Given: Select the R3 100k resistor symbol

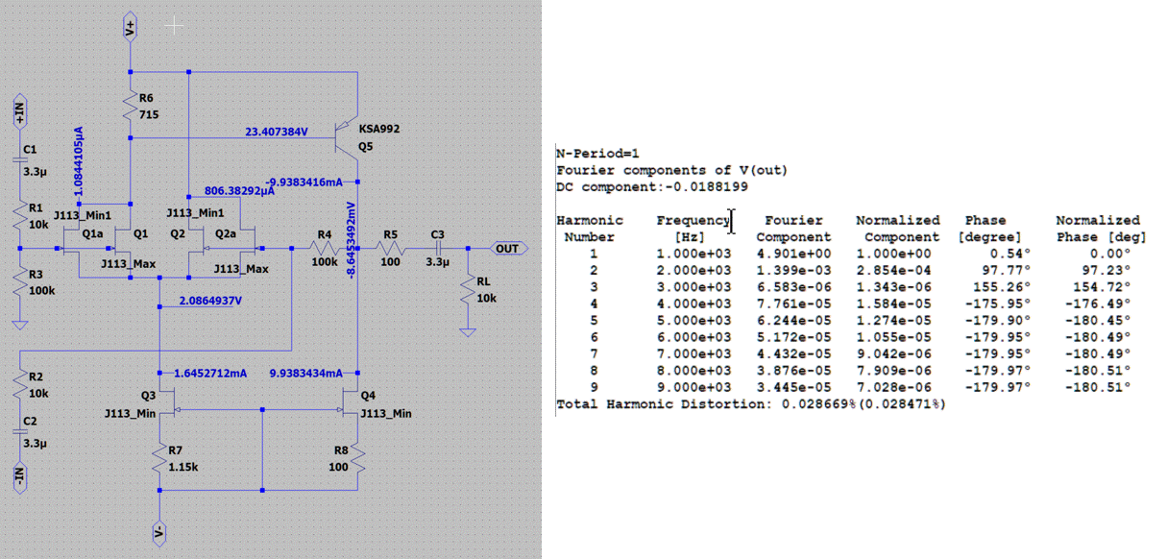Looking at the screenshot, I should (22, 281).
